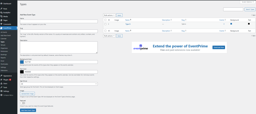Open All Events submenu item
This screenshot has width=256, height=114.
click(4, 32)
